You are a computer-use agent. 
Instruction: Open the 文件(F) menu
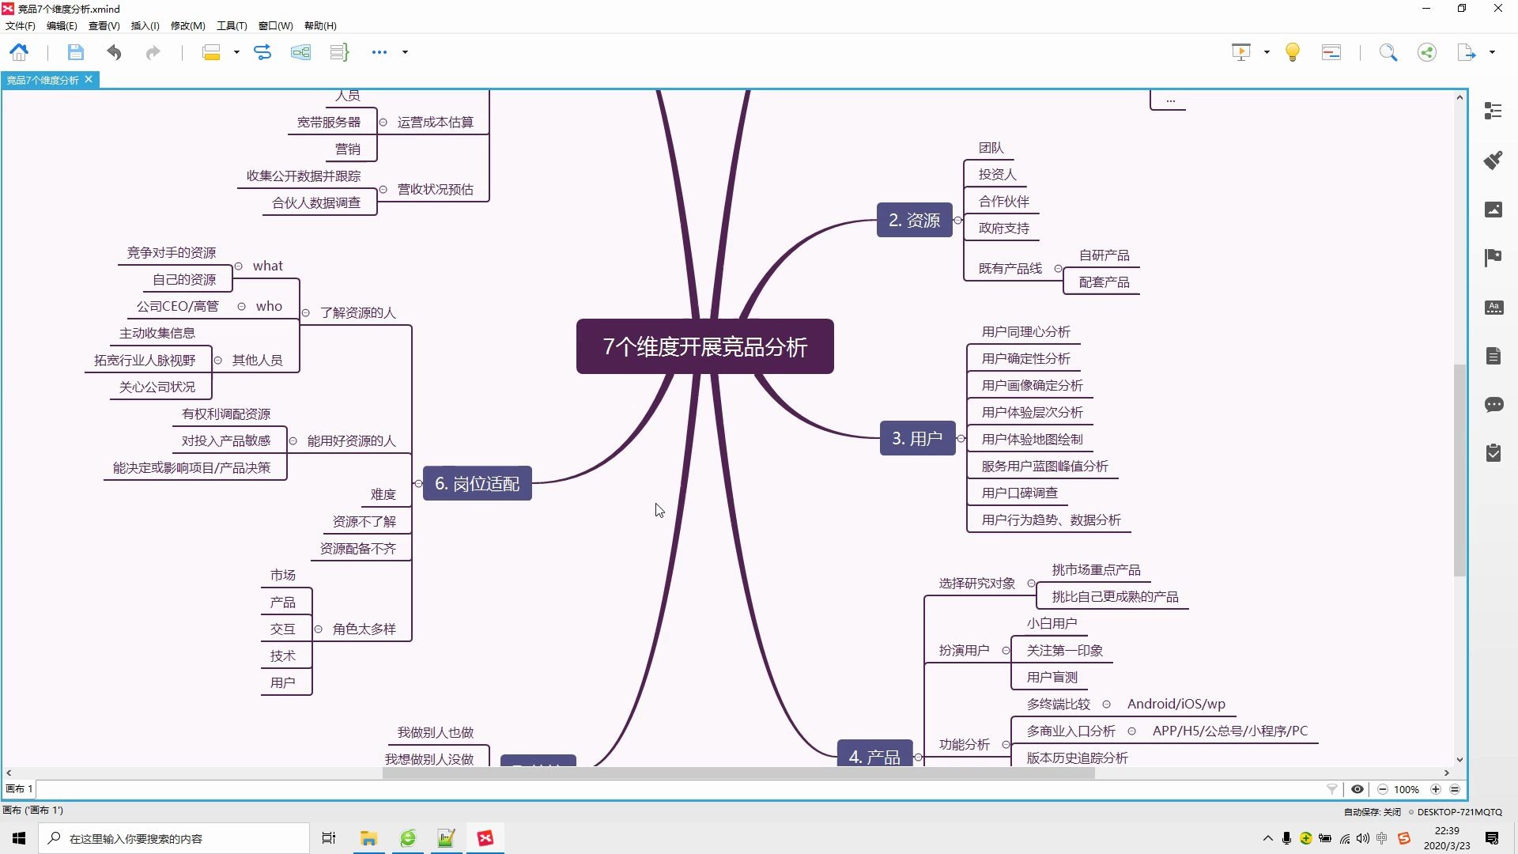coord(21,26)
